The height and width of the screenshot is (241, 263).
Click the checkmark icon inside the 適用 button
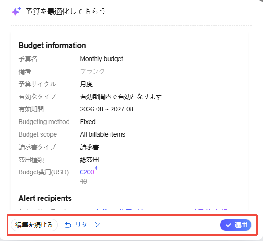point(228,225)
